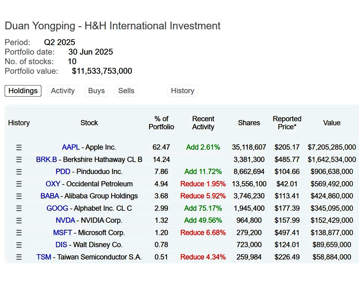Click the TSM value $58,884,000

click(x=332, y=257)
